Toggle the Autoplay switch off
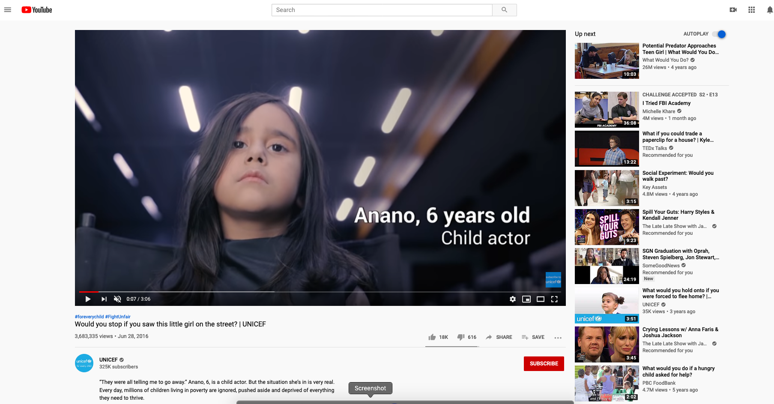Viewport: 774px width, 404px height. tap(719, 34)
